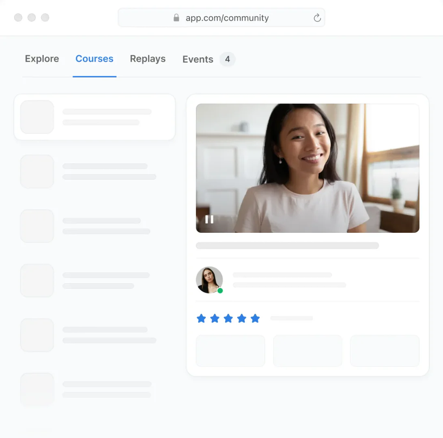443x438 pixels.
Task: Open the Replays tab
Action: coord(148,59)
